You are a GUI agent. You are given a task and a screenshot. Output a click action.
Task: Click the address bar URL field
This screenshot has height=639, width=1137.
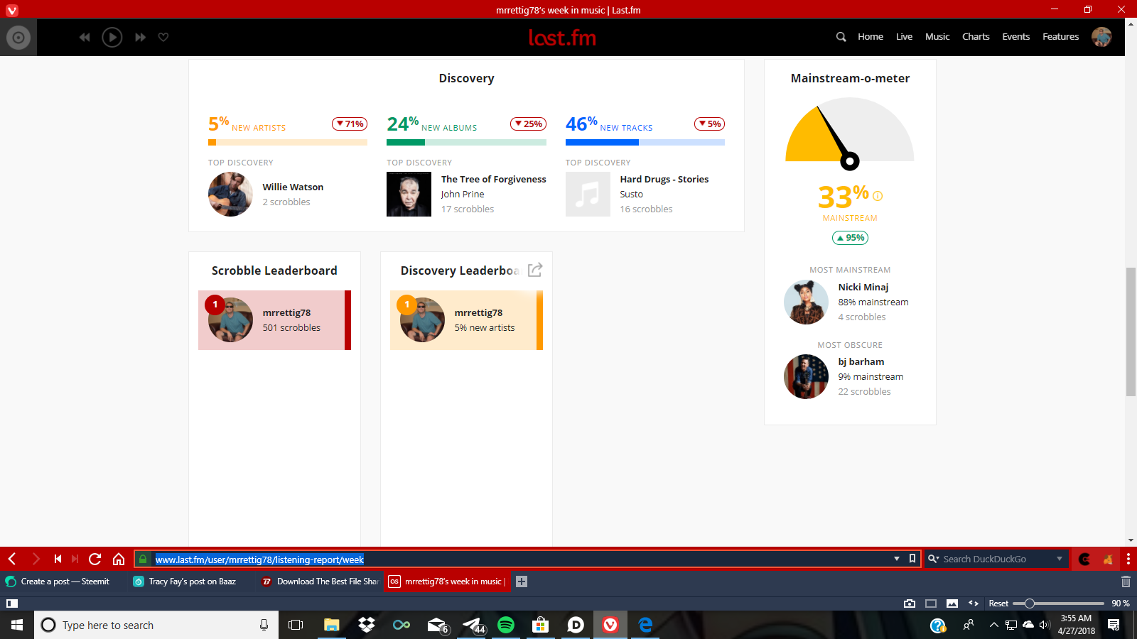click(522, 559)
